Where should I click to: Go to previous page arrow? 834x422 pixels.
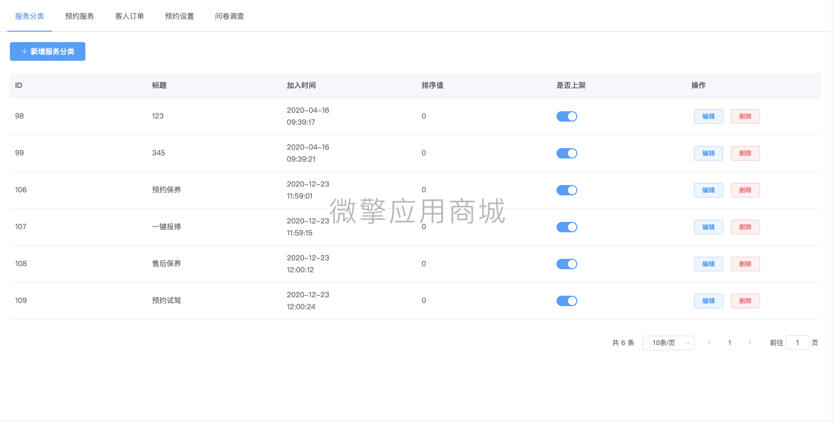pos(710,342)
